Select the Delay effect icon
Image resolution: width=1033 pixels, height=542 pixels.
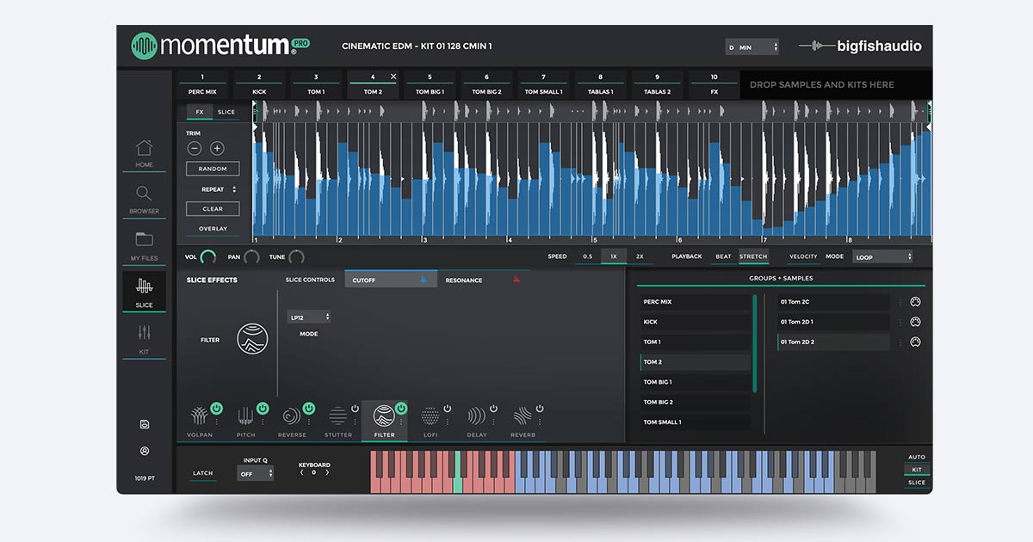coord(476,416)
